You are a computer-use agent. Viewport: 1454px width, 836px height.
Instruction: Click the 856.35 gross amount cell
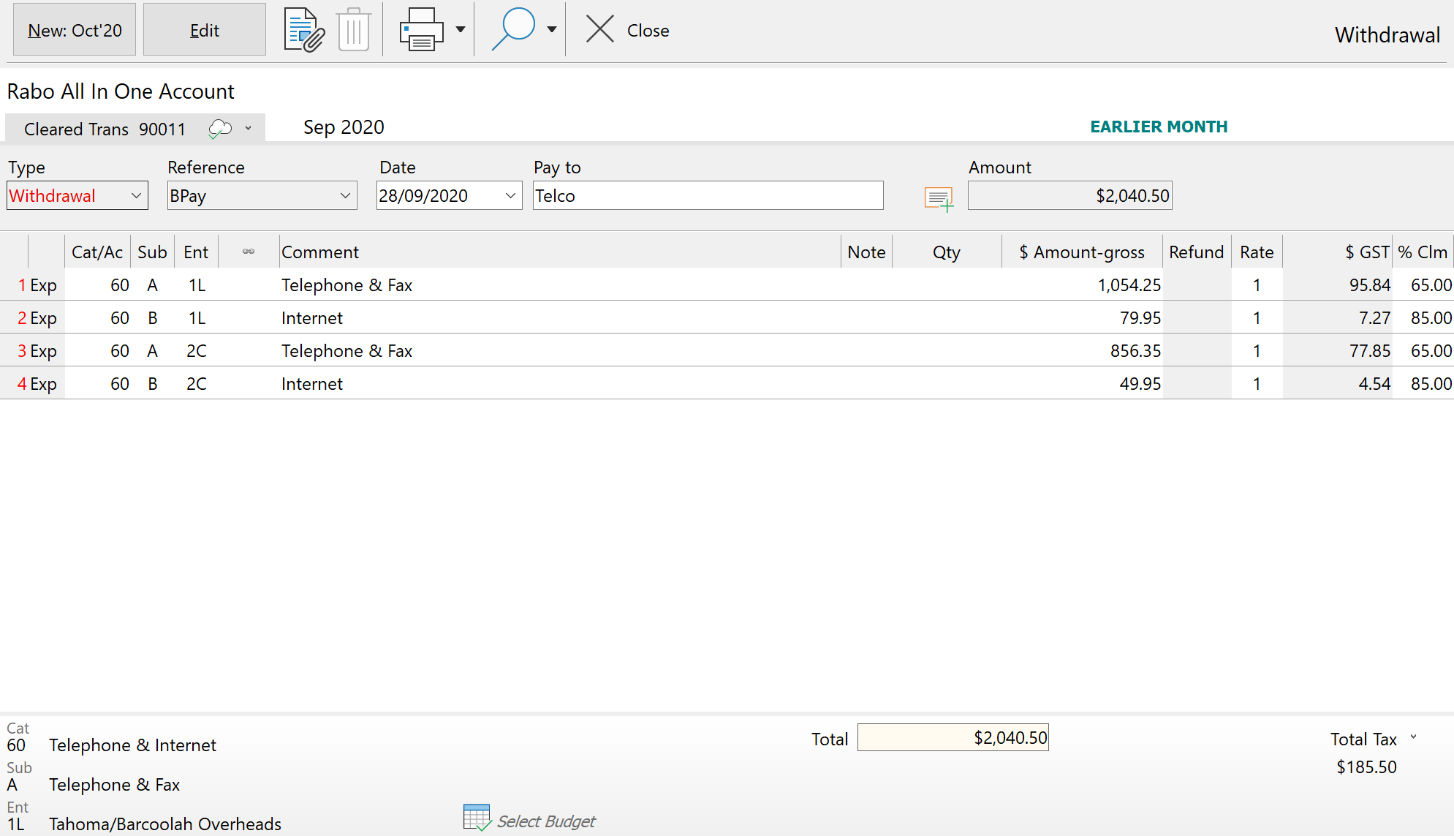(1082, 350)
